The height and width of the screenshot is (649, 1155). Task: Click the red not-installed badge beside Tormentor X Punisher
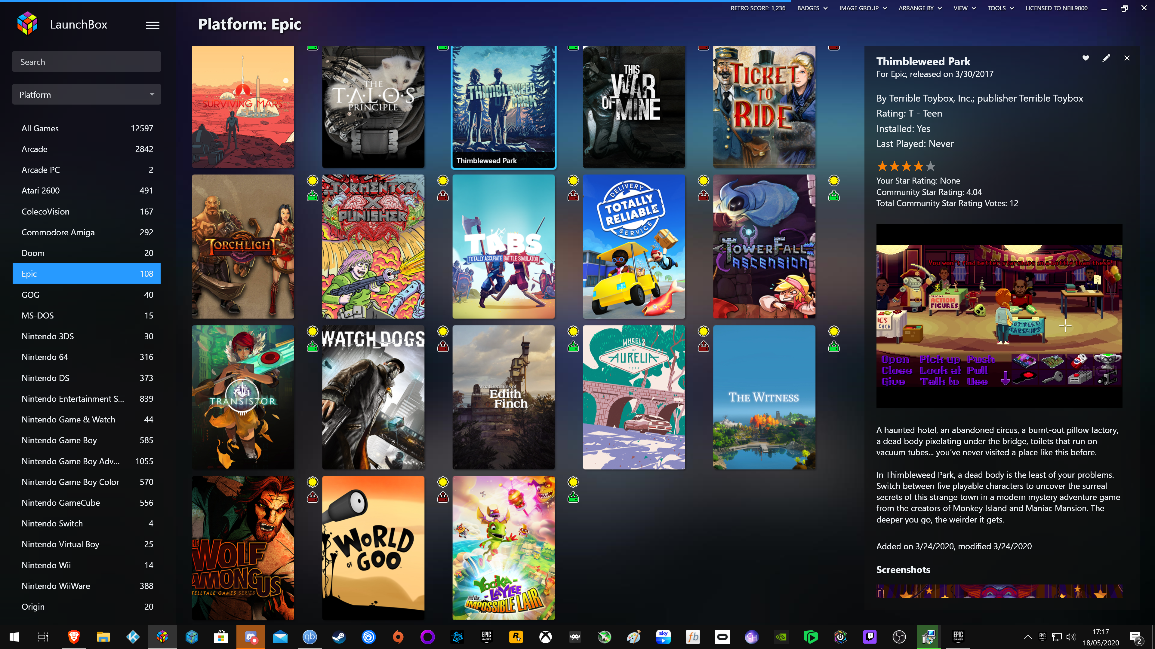pos(443,196)
